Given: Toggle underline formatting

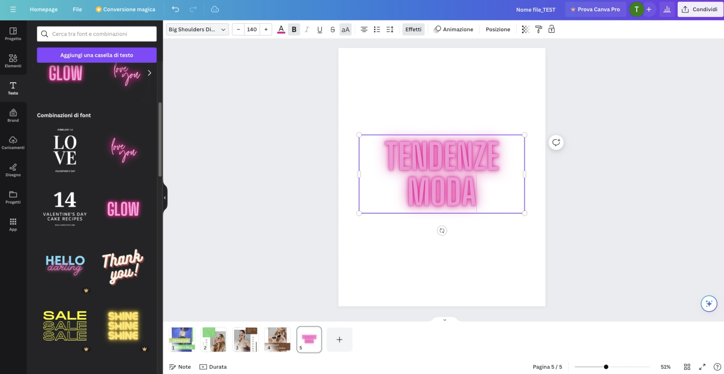Looking at the screenshot, I should click(x=320, y=29).
